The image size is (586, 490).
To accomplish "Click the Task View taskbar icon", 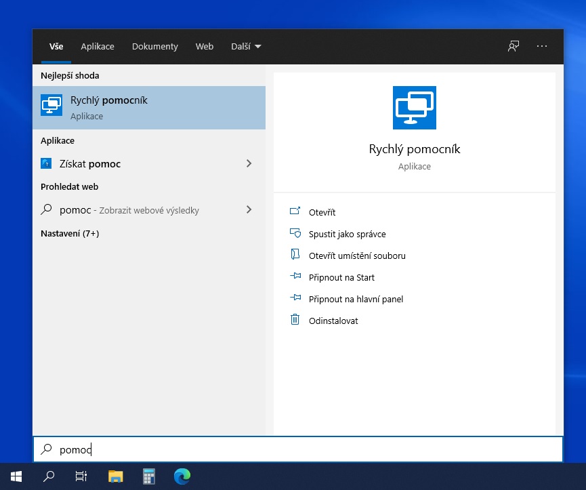I will coord(81,476).
